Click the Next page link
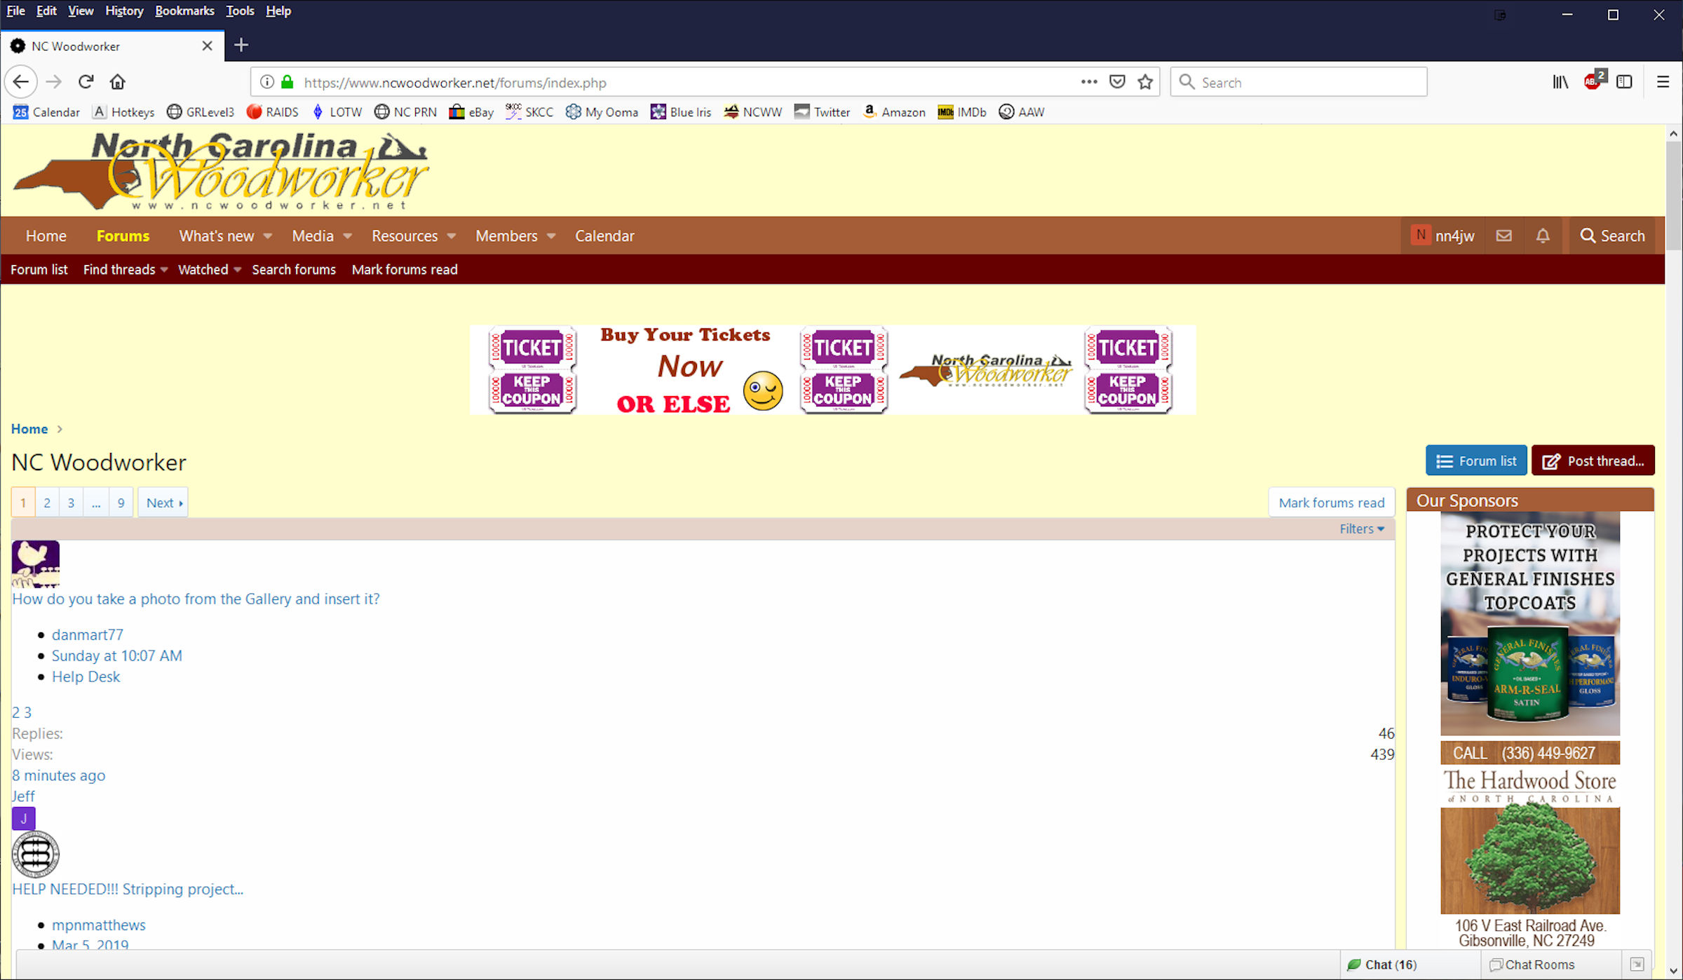The image size is (1683, 980). (163, 503)
